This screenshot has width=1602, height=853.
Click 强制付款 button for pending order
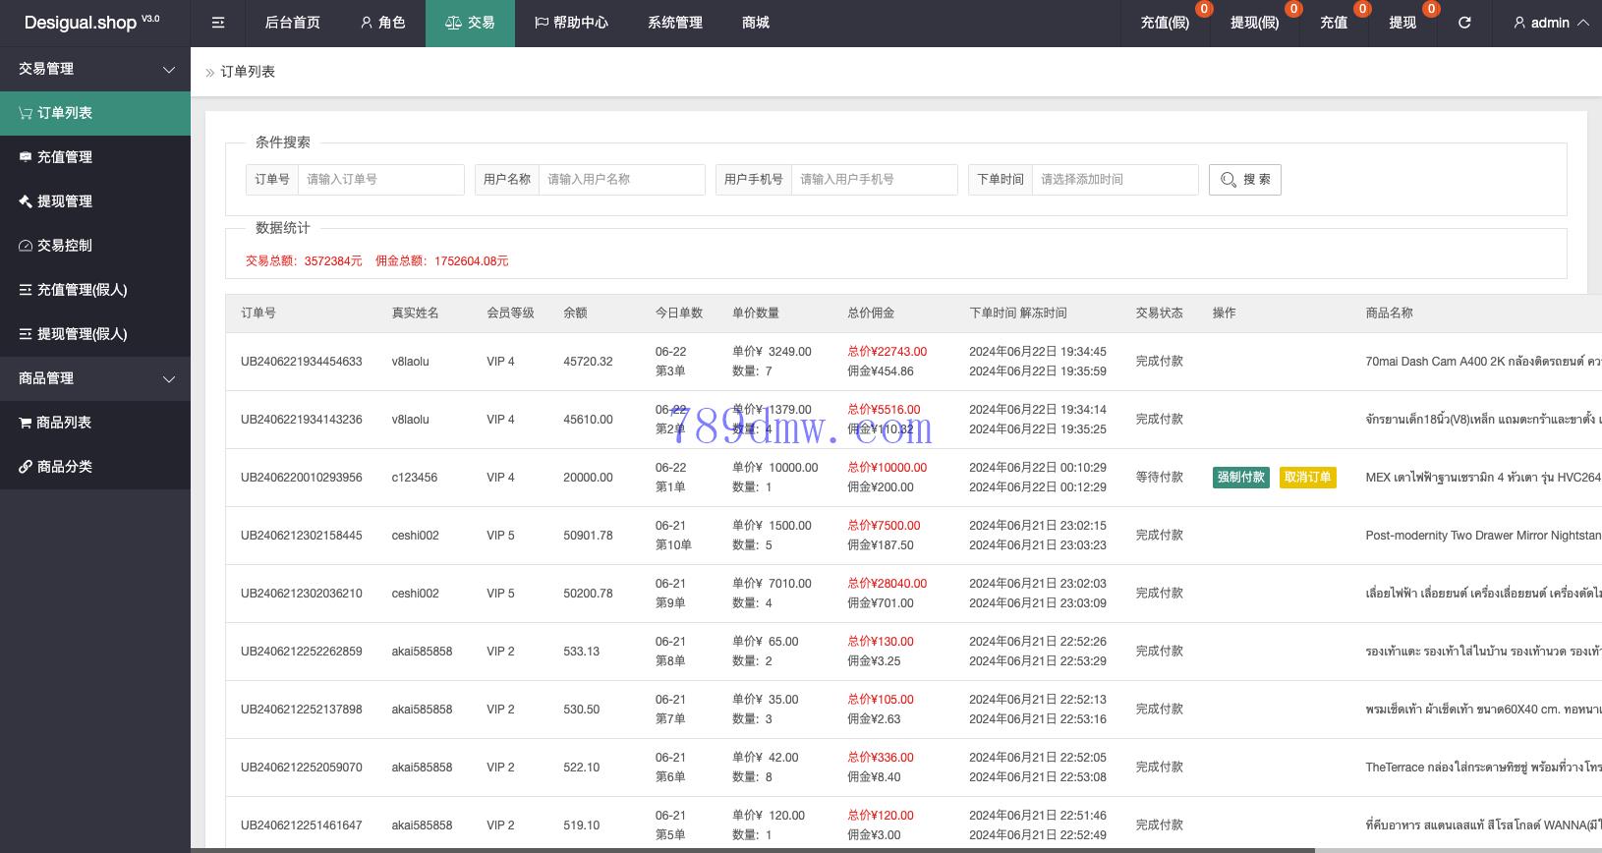(x=1240, y=478)
